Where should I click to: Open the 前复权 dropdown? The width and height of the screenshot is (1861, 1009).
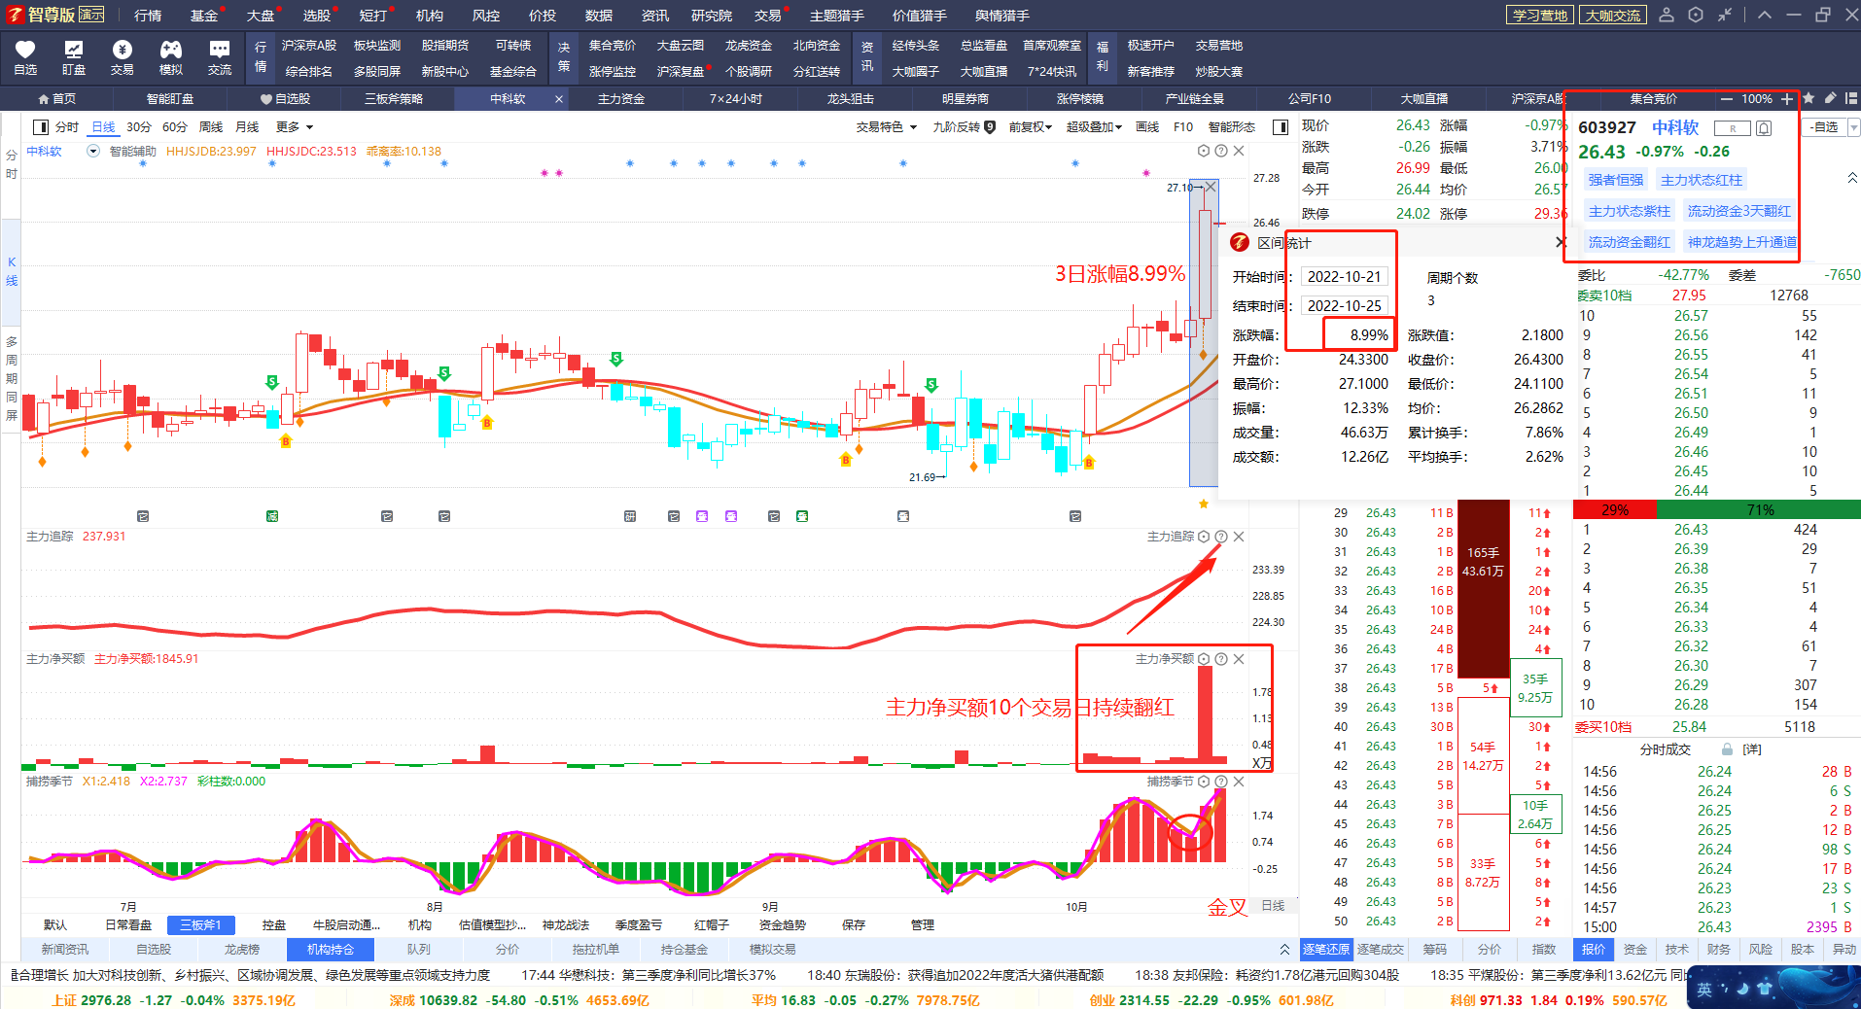(x=1031, y=127)
